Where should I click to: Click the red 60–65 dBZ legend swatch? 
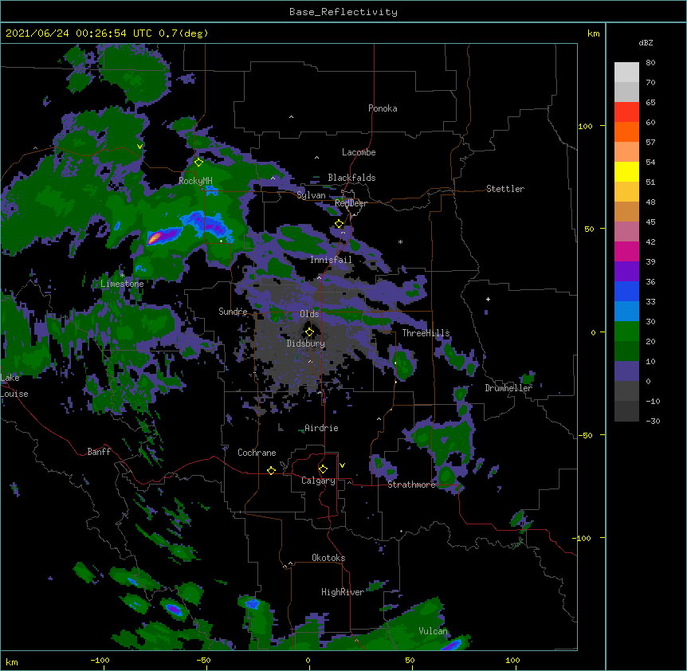(x=626, y=112)
